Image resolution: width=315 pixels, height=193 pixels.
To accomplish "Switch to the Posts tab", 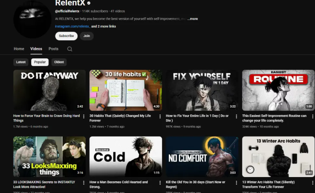I will pyautogui.click(x=53, y=49).
